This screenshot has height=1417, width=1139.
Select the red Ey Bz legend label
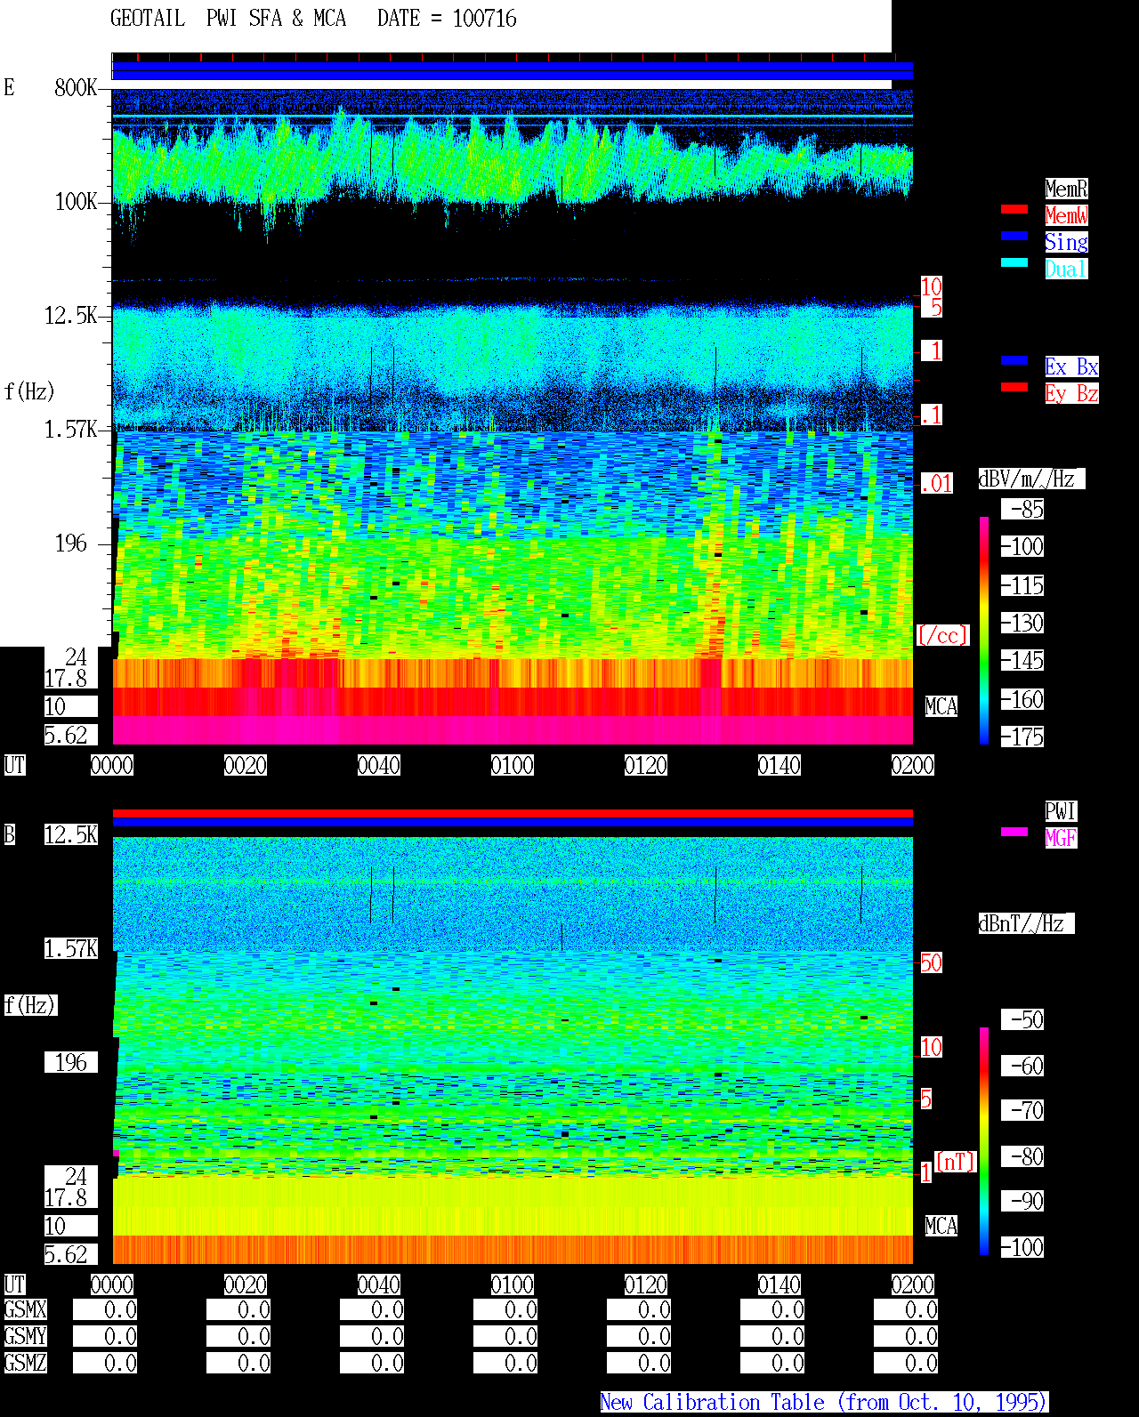1071,393
